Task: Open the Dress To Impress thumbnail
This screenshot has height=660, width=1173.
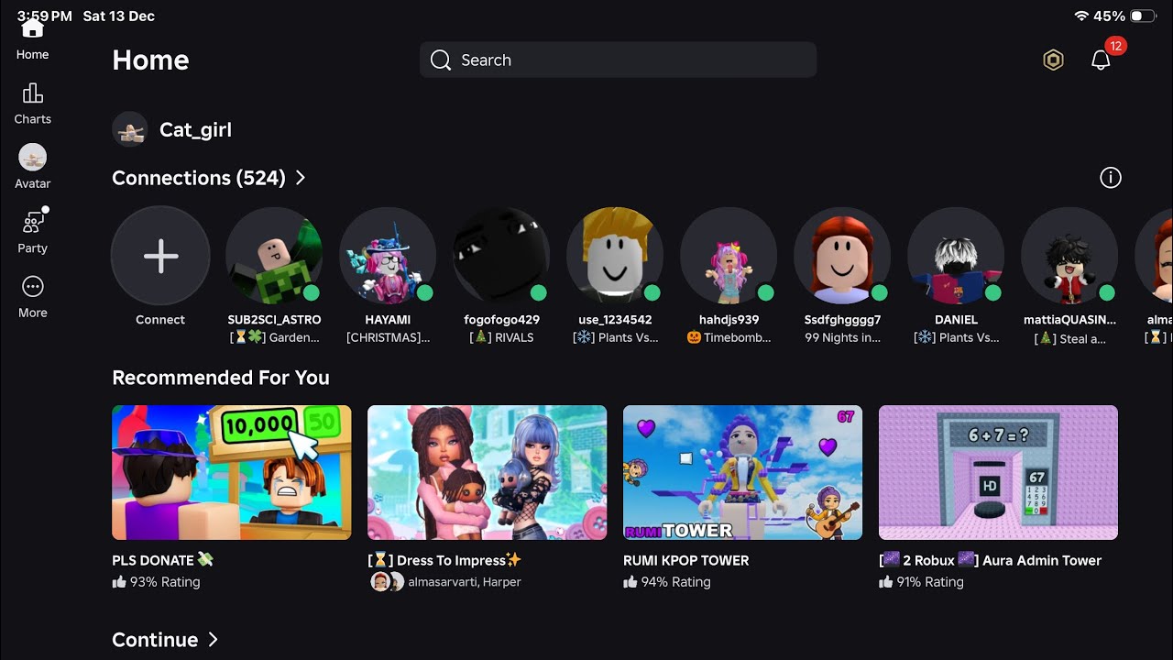Action: (x=487, y=472)
